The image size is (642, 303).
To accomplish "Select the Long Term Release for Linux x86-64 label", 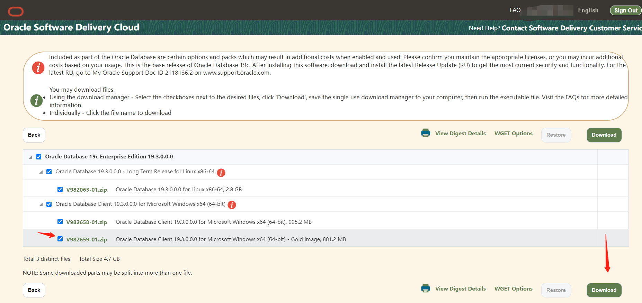I will pos(135,172).
